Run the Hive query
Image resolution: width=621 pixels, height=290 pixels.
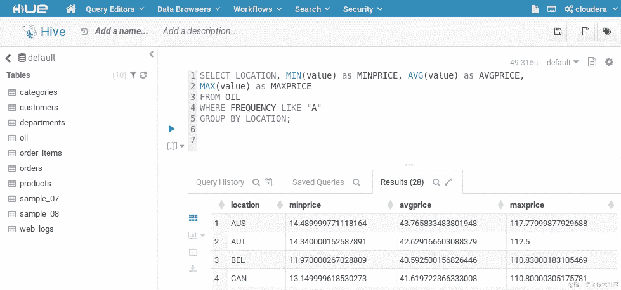(172, 129)
